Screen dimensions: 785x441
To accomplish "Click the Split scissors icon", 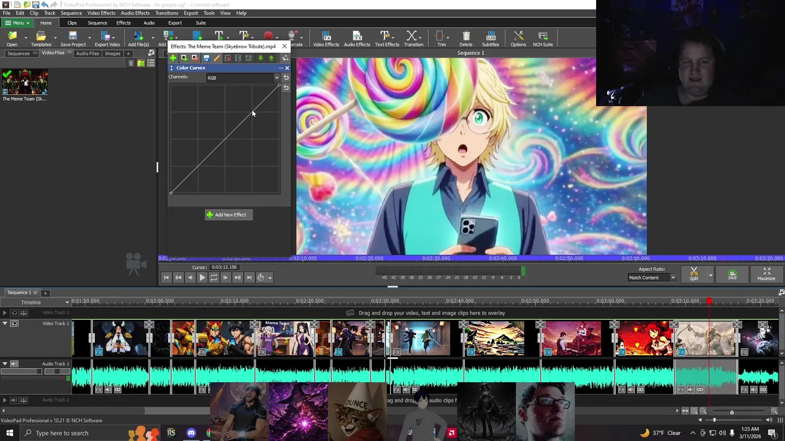I will [694, 274].
